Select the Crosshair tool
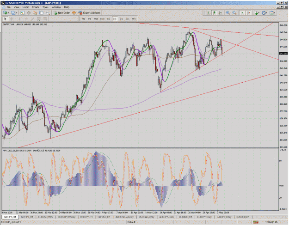This screenshot has width=289, height=225. tap(12, 19)
